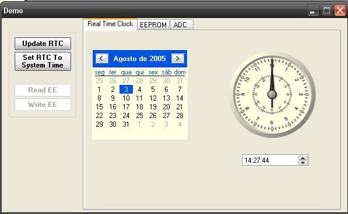Open the ADC tab

(181, 25)
